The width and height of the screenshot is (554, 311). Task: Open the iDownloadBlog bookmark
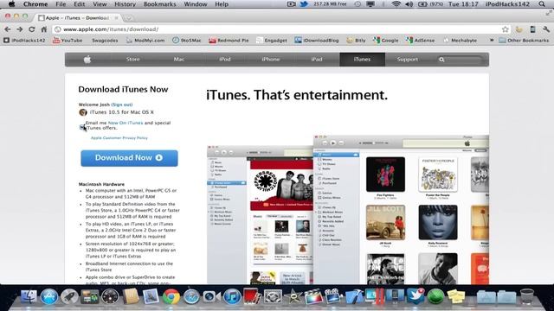point(317,41)
